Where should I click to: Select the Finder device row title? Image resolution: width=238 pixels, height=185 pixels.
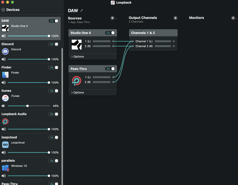pyautogui.click(x=6, y=67)
